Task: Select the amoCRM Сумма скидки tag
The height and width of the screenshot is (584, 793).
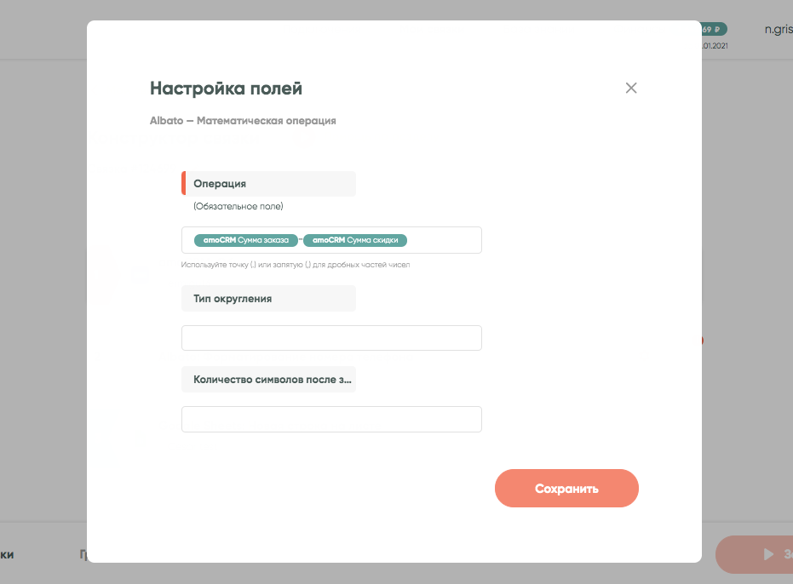Action: point(355,240)
